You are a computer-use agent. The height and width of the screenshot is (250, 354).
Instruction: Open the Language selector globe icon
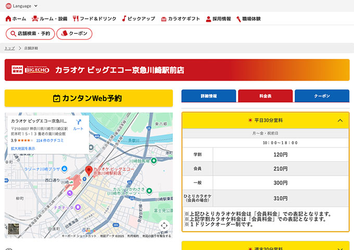coord(8,6)
